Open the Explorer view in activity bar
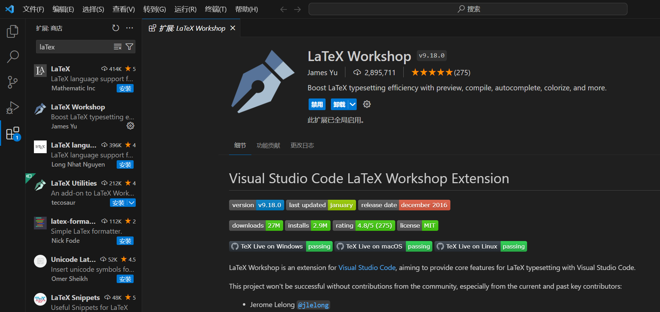 click(x=12, y=31)
